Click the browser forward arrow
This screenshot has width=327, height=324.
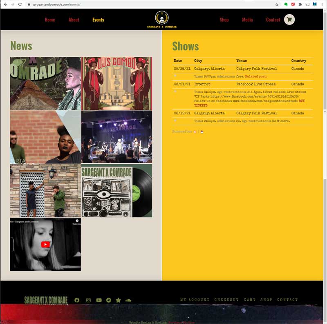(13, 4)
